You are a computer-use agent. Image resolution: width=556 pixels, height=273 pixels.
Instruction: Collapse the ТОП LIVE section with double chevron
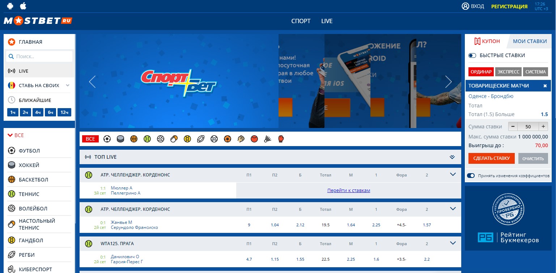click(452, 157)
